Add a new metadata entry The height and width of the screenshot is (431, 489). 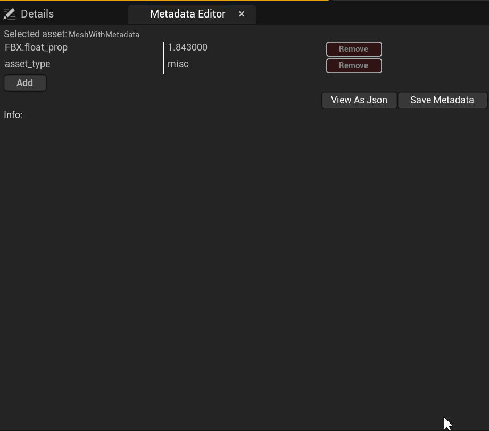point(25,83)
